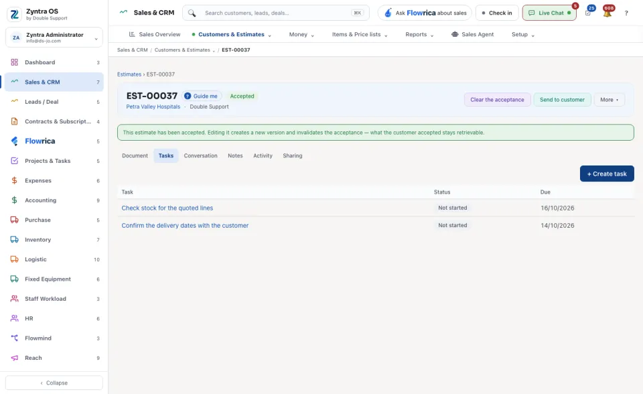Click the due date 16/10/2026
Screen dimensions: 643x394
[x=557, y=208]
